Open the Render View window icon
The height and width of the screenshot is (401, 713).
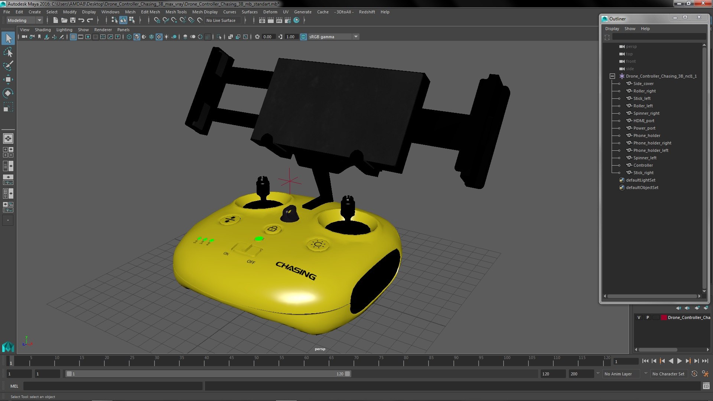click(262, 20)
